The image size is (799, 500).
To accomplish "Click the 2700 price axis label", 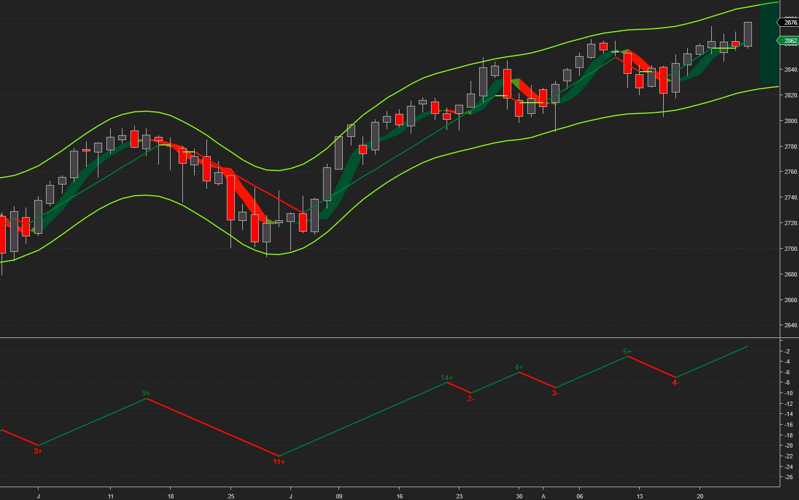I will coord(791,249).
